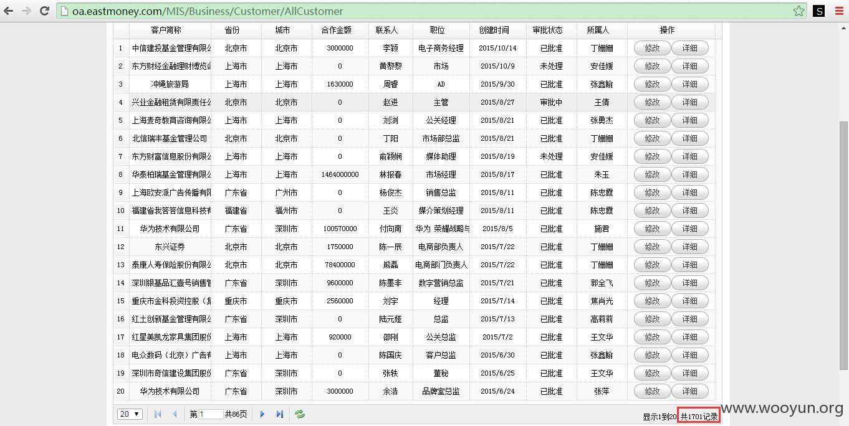Click the date 2015/10/14
Screen dimensions: 849x426
pyautogui.click(x=497, y=48)
